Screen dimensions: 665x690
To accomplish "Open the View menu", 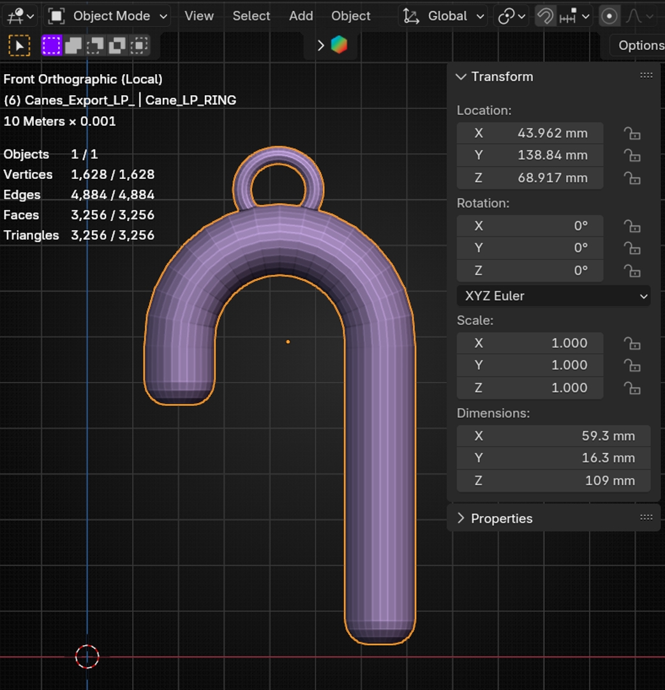I will pyautogui.click(x=199, y=16).
